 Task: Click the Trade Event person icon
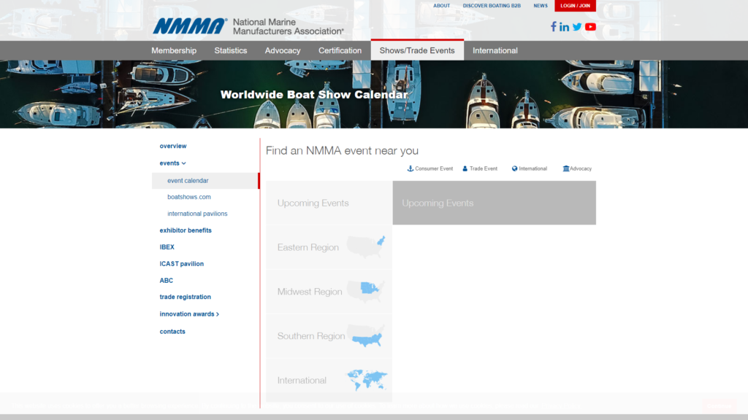465,168
